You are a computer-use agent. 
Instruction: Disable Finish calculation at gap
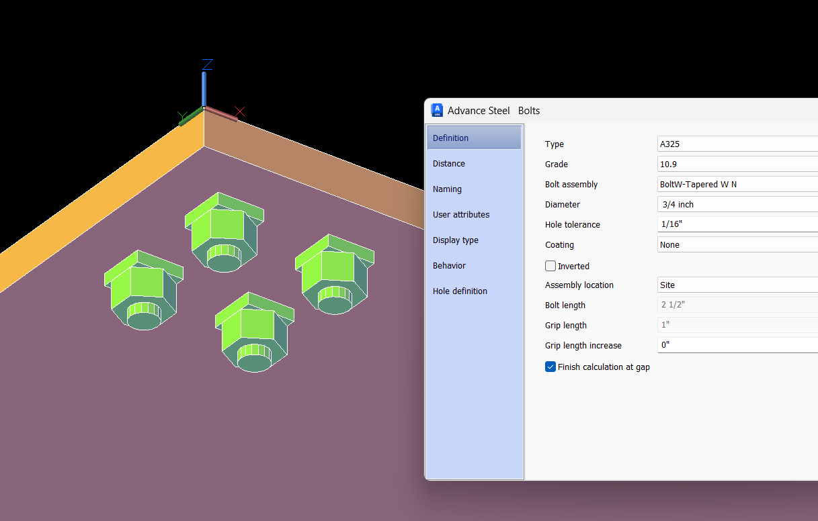[550, 367]
